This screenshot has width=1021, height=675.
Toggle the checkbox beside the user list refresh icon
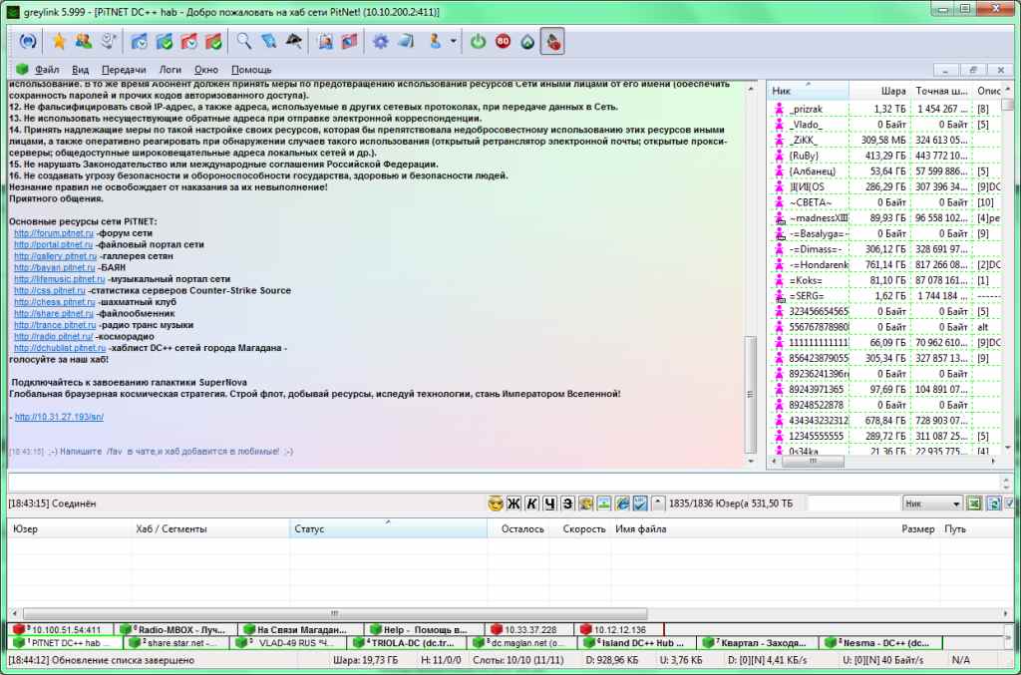1011,504
